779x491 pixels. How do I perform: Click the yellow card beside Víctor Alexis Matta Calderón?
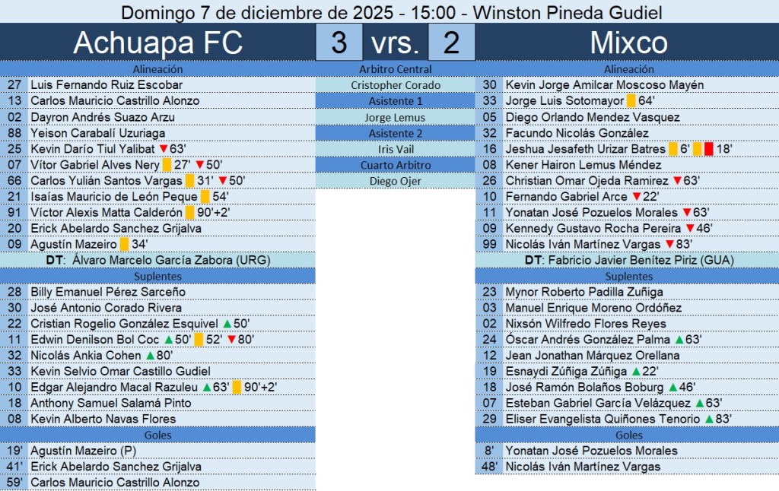click(189, 213)
